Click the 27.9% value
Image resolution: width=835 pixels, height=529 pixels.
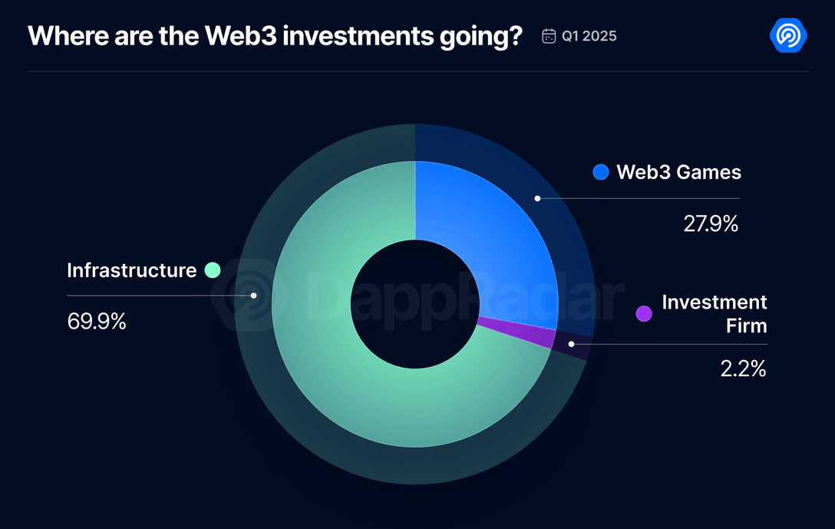pos(710,224)
